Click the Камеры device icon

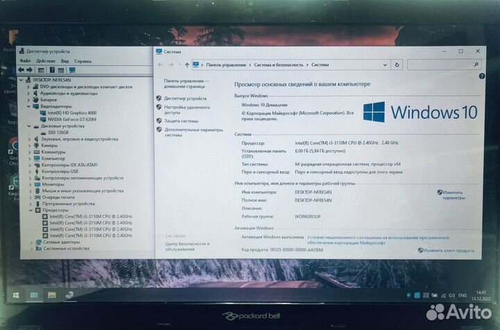tap(36, 145)
